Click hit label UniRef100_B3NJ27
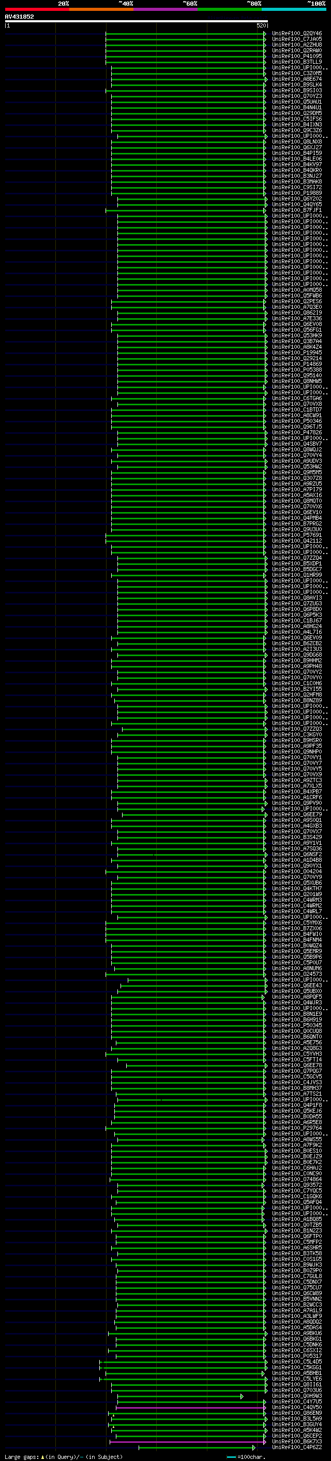This screenshot has width=331, height=1461. coord(297,176)
